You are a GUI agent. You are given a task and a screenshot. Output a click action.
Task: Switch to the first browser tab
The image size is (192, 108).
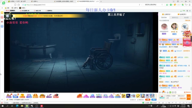17,2
